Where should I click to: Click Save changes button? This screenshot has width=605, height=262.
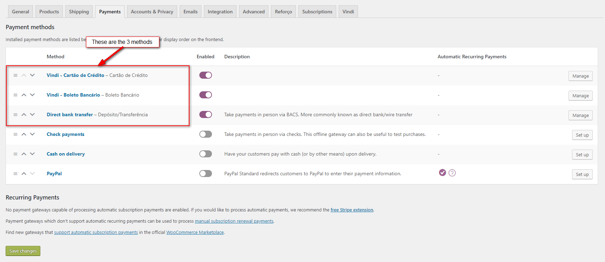[23, 251]
